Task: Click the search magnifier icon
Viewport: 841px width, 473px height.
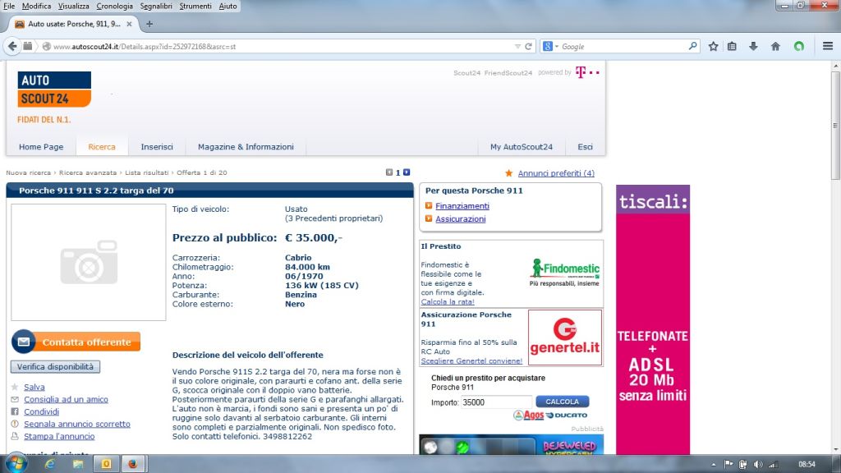Action: [x=692, y=46]
